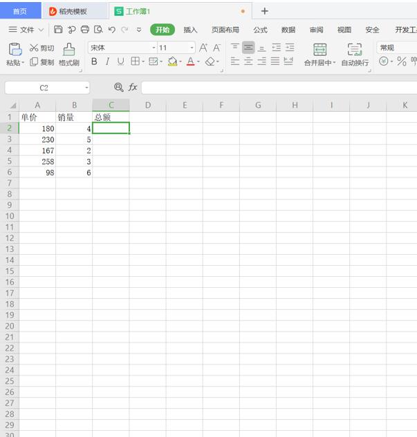
Task: Open the Insert (插入) ribbon tab
Action: [190, 30]
